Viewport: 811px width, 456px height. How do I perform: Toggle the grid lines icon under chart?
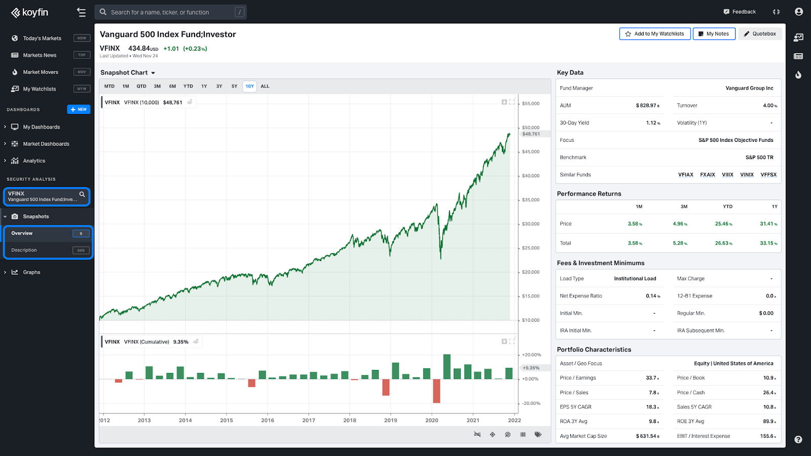[x=523, y=435]
